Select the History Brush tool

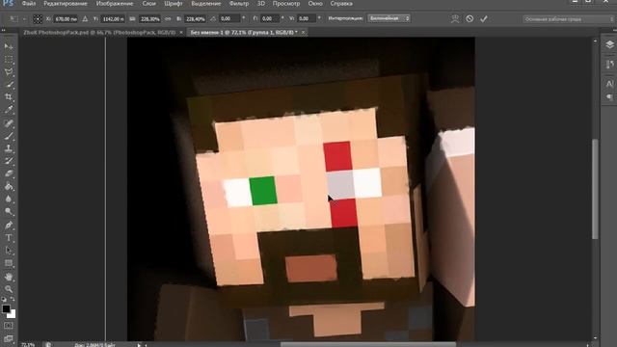[9, 161]
